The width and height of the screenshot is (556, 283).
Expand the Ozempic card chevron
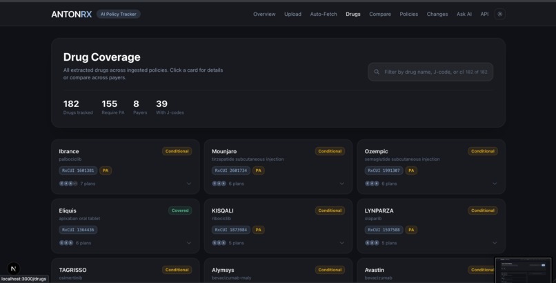pyautogui.click(x=495, y=184)
